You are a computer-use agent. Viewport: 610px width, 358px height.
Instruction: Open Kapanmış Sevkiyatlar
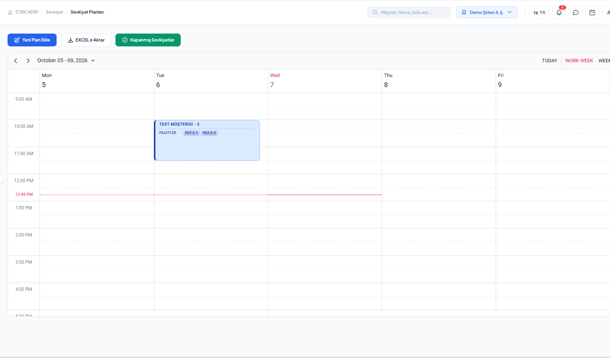pyautogui.click(x=148, y=40)
